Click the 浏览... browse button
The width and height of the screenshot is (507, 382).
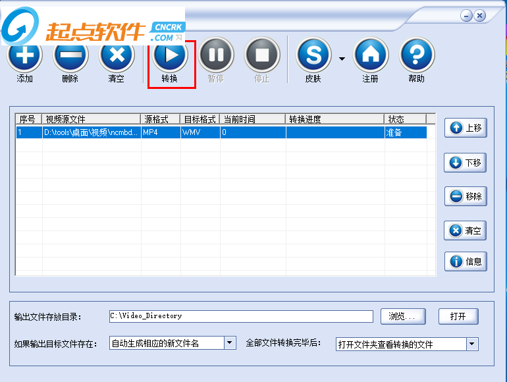pyautogui.click(x=403, y=316)
